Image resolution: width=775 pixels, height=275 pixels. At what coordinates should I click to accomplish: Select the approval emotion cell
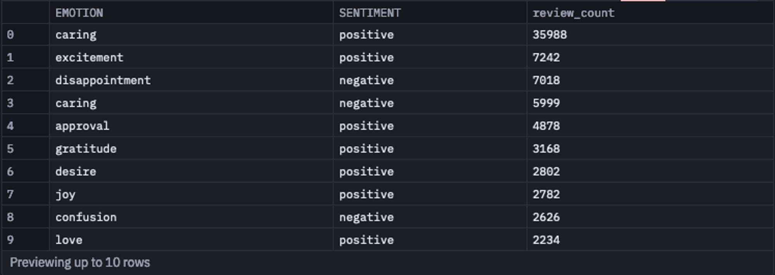click(x=191, y=126)
